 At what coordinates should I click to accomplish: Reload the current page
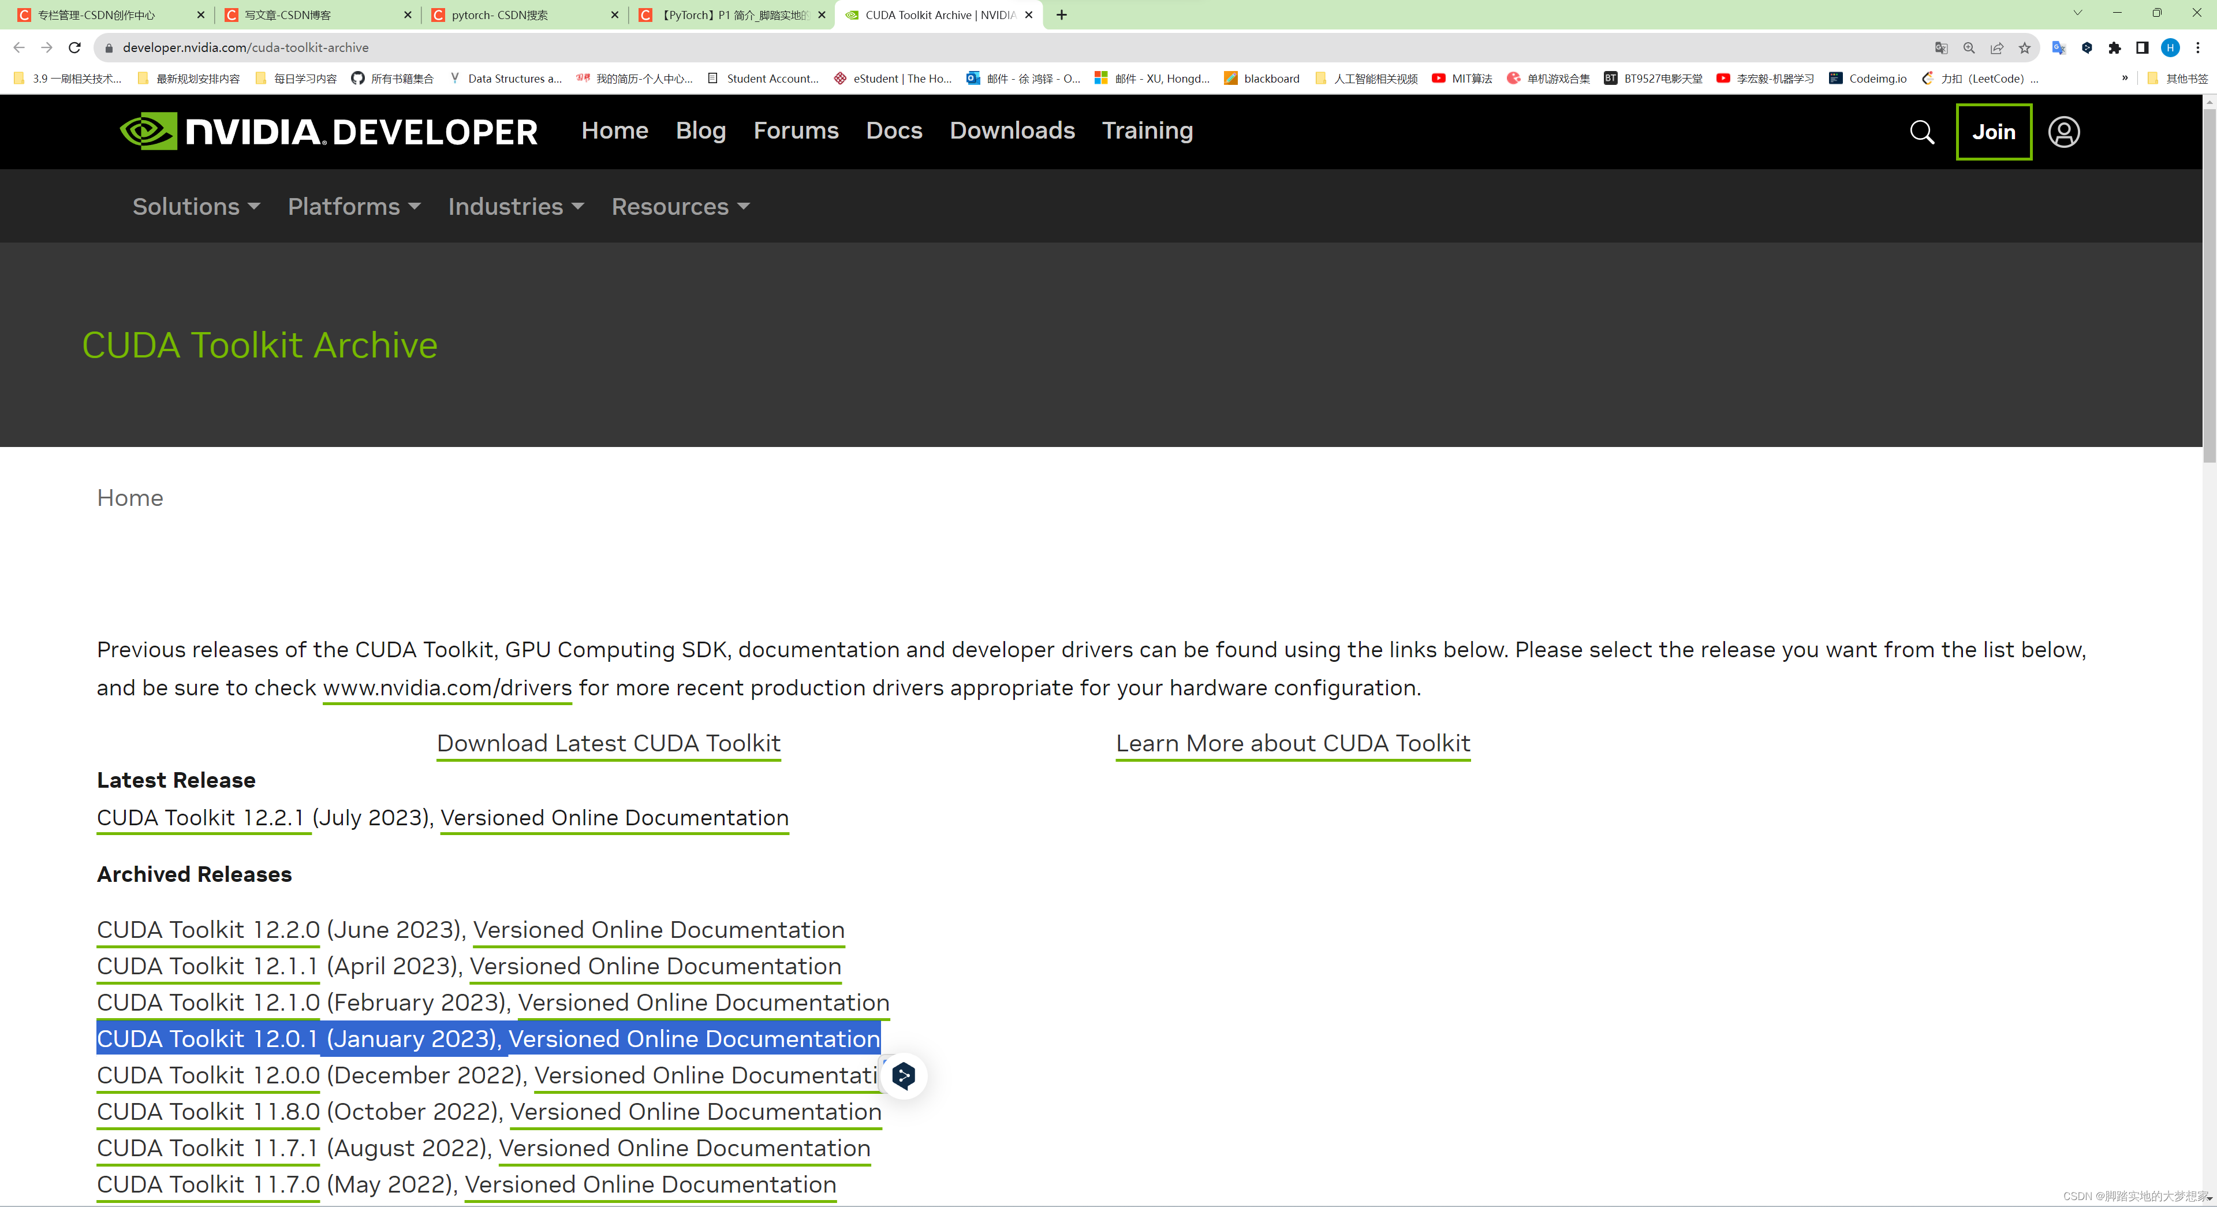[x=75, y=47]
